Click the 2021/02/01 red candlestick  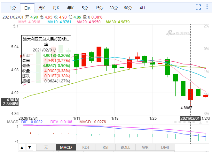point(190,95)
